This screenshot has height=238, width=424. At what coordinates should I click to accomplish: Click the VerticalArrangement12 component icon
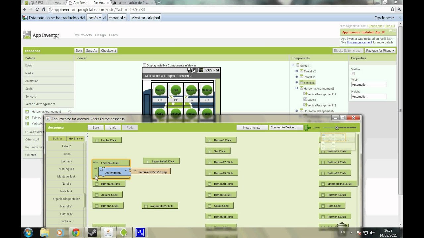(305, 94)
